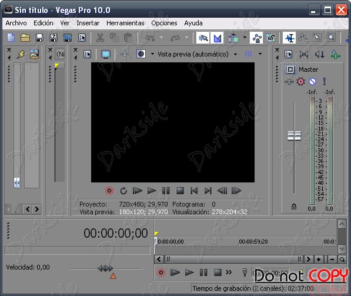
Task: Open Master automation settings gear icon
Action: 300,81
